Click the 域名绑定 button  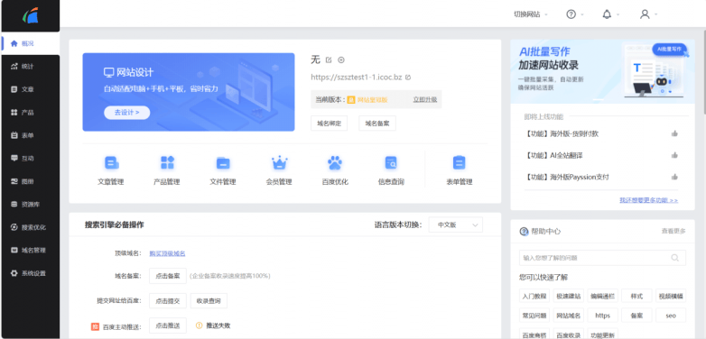tap(330, 124)
